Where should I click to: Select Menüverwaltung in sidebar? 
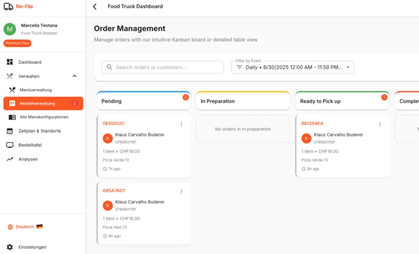tap(43, 90)
